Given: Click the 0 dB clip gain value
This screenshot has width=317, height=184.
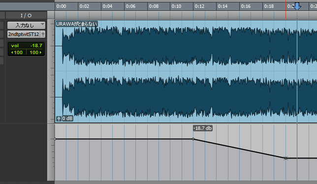Looking at the screenshot, I should coord(67,119).
